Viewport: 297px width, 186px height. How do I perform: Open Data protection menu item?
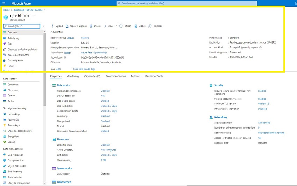pyautogui.click(x=15, y=160)
